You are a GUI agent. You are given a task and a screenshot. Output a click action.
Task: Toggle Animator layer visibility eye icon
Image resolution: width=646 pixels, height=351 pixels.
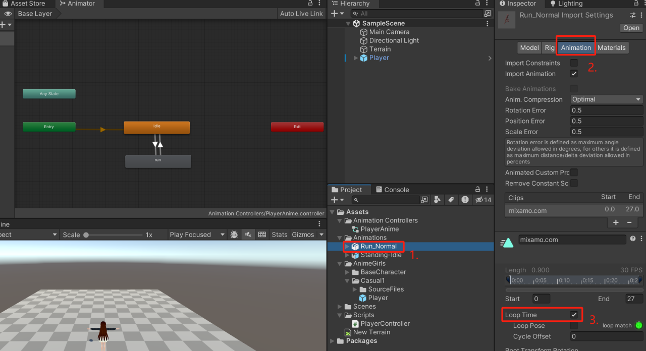[x=8, y=14]
